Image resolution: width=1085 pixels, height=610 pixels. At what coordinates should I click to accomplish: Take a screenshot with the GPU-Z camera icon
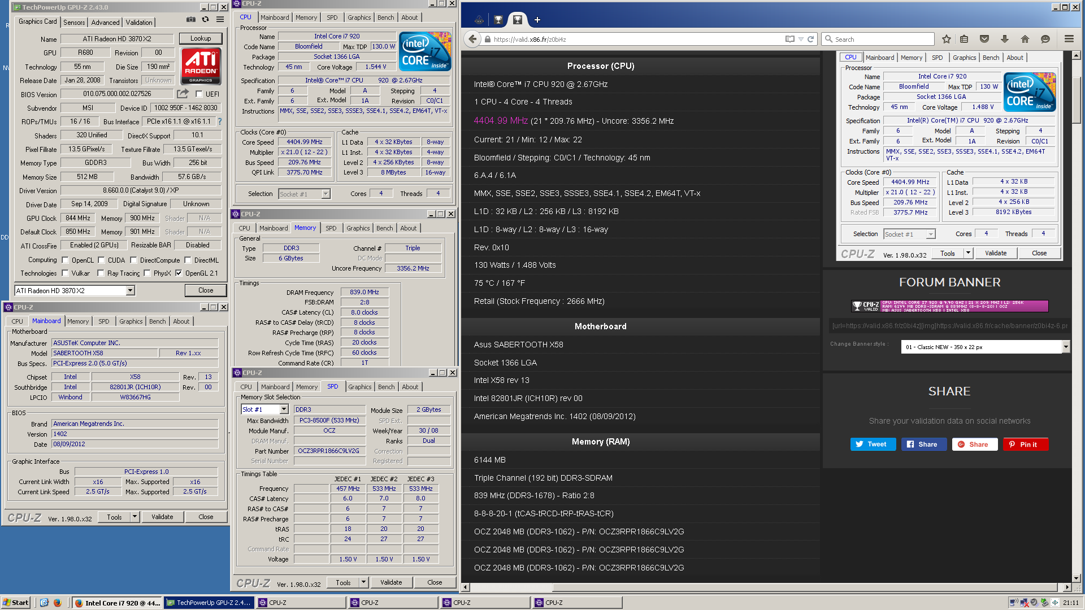pos(191,19)
